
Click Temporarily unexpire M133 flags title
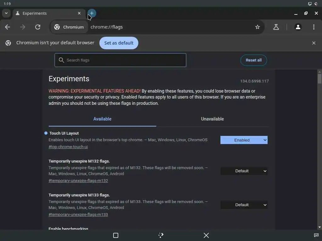(x=79, y=195)
